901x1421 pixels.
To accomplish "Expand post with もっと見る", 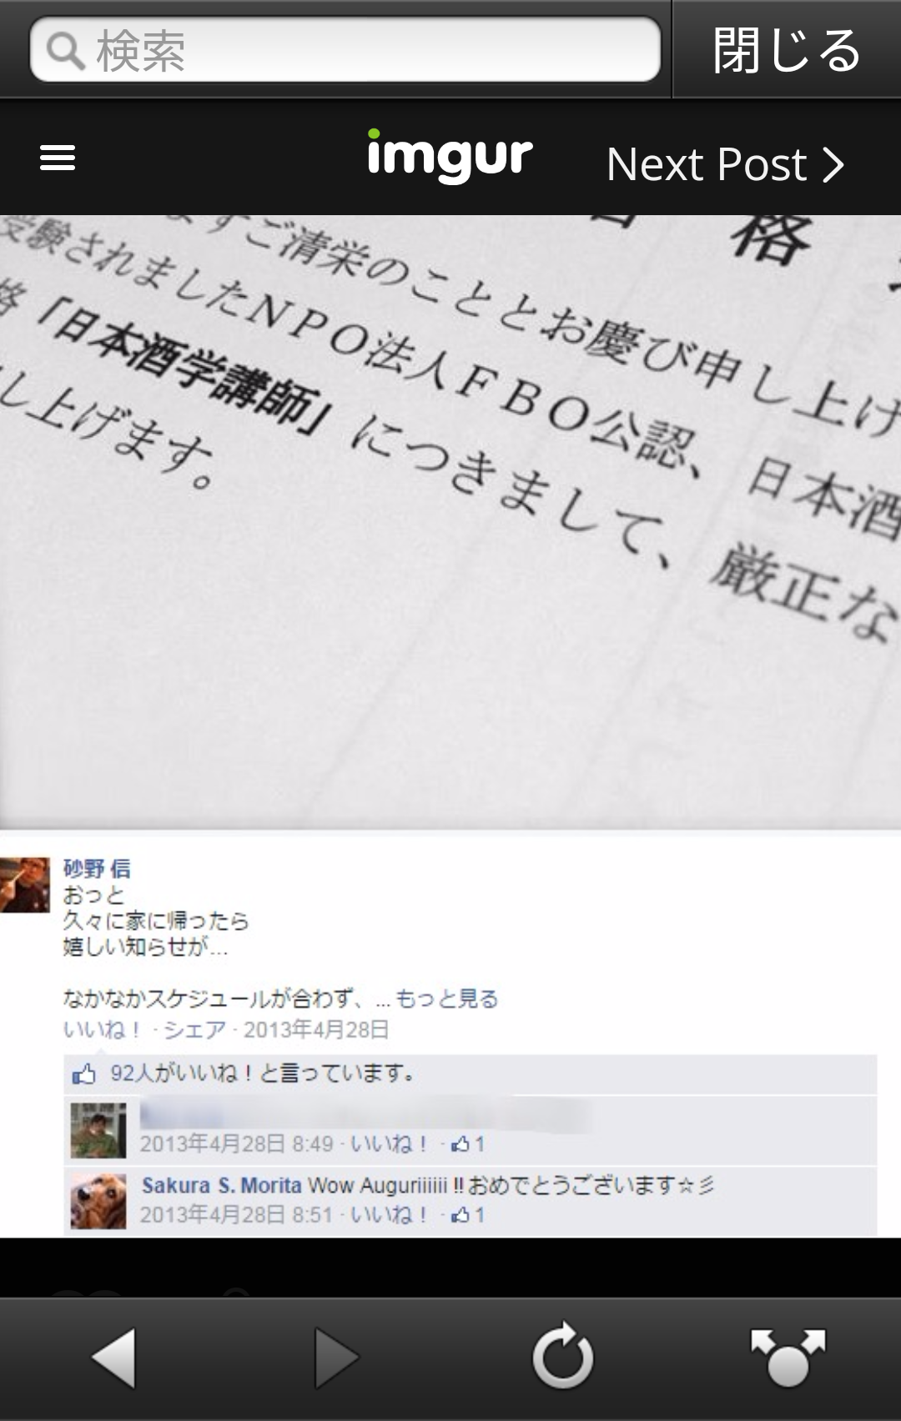I will [x=446, y=998].
